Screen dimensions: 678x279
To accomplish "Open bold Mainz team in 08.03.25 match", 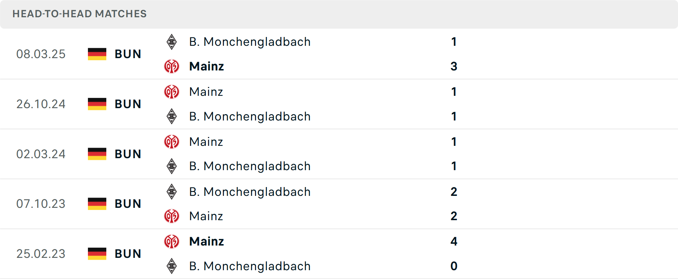I will (207, 66).
